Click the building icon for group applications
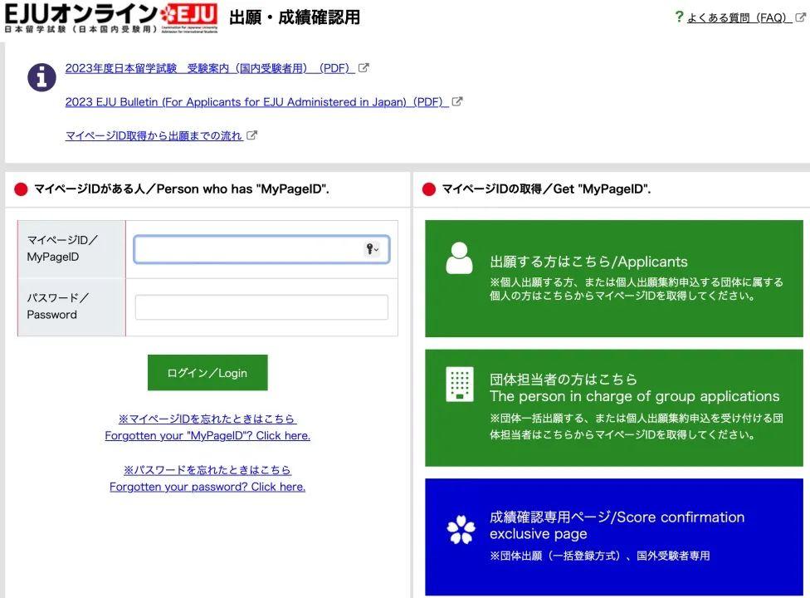Screen dimensions: 810x598 [x=459, y=386]
